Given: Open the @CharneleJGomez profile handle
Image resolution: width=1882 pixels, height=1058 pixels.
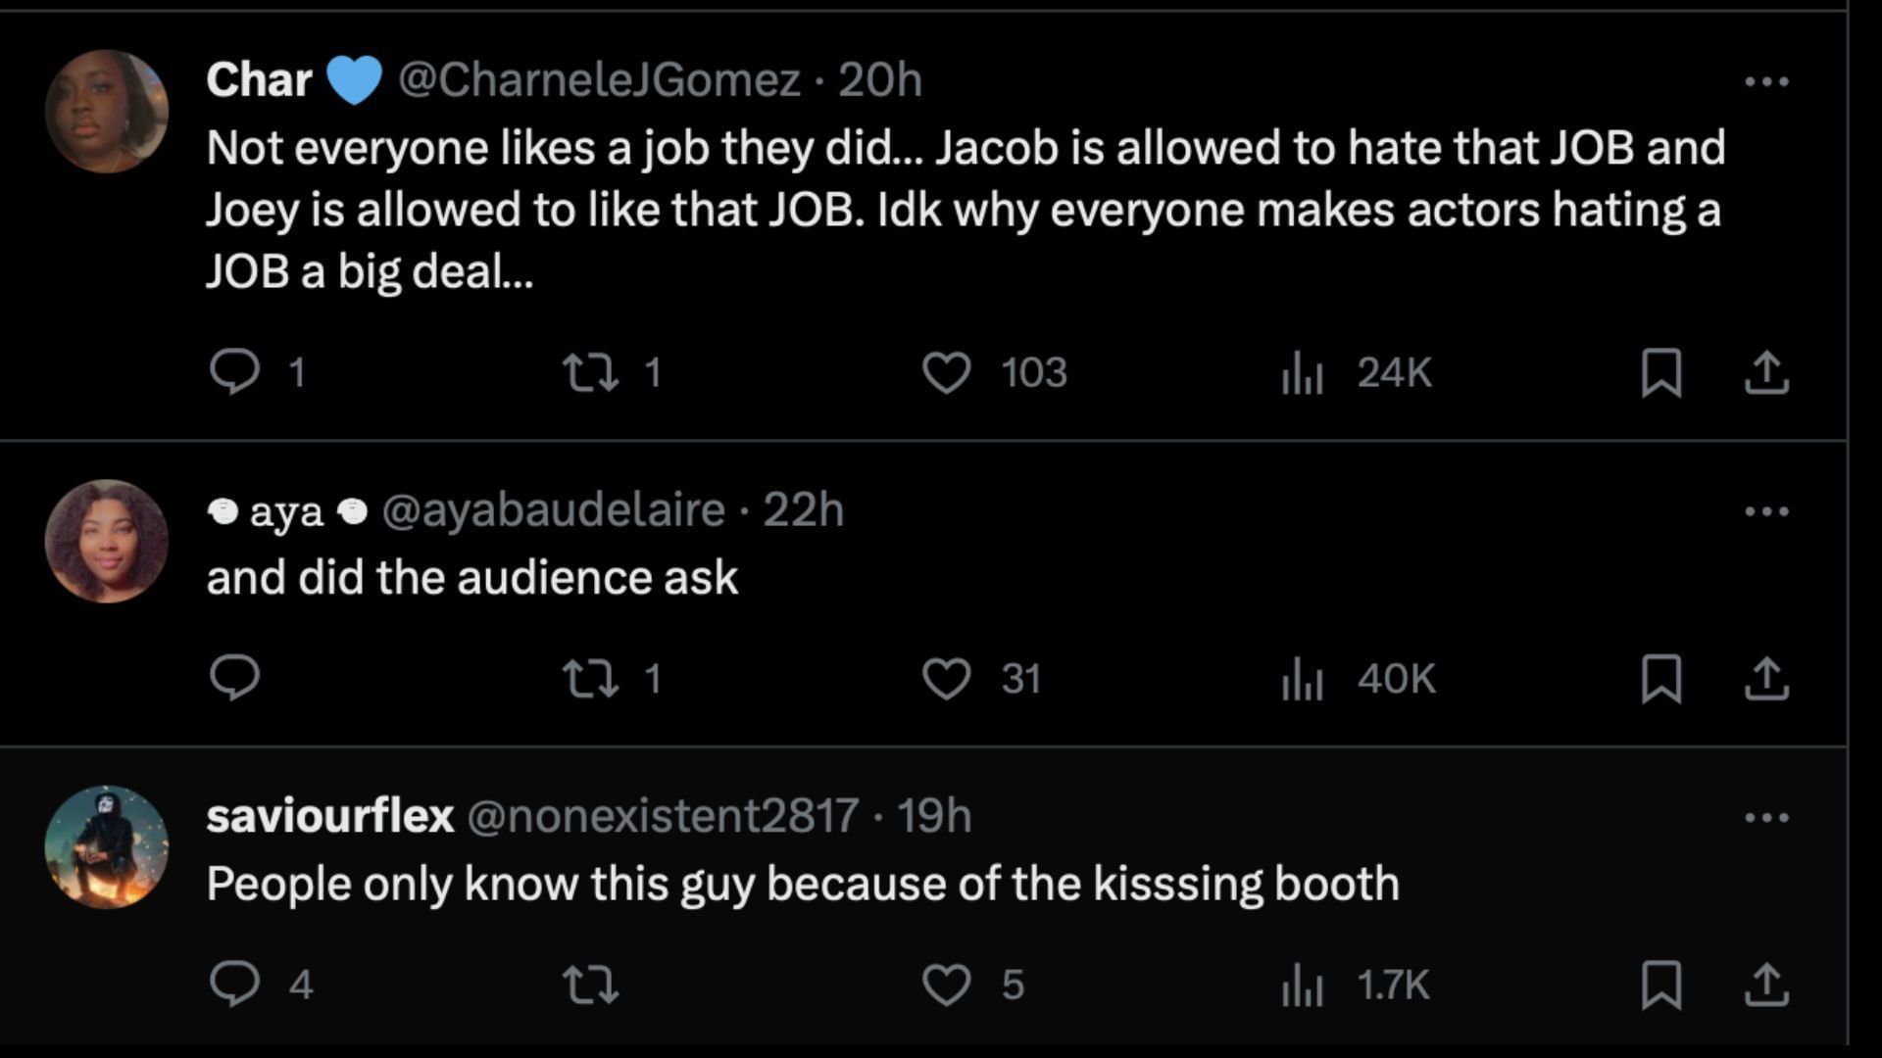Looking at the screenshot, I should (599, 80).
